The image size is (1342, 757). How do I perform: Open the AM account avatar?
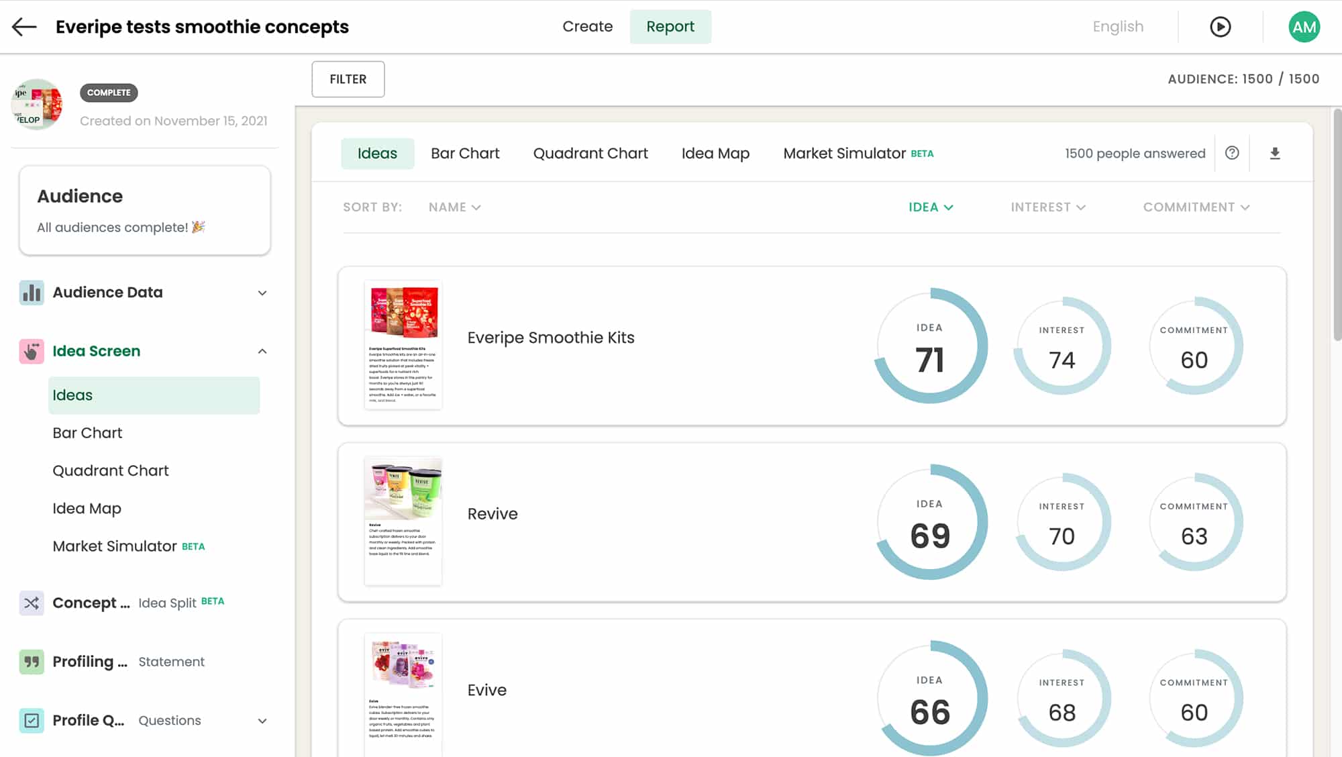click(x=1304, y=27)
